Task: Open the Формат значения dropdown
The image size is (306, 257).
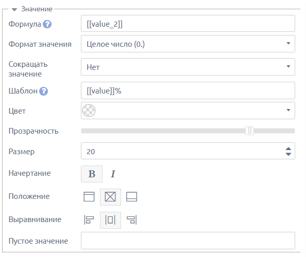Action: click(188, 44)
